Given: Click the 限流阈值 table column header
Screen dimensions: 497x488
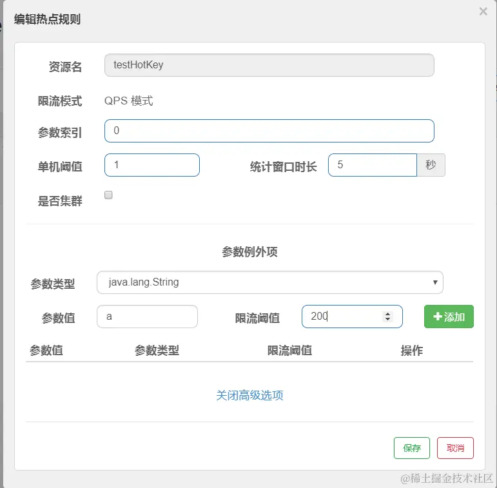Looking at the screenshot, I should (x=289, y=351).
